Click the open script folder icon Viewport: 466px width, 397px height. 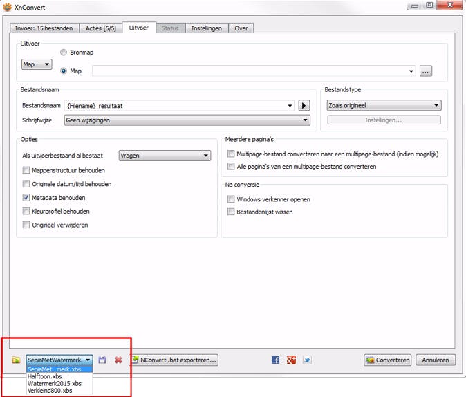[x=16, y=360]
